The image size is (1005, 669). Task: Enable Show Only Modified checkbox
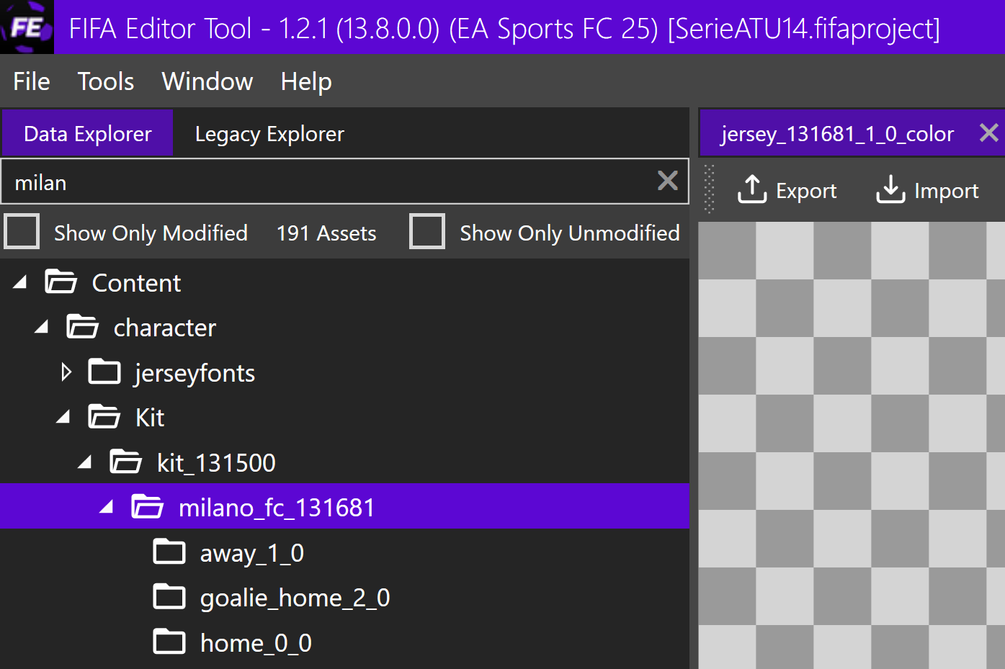click(x=22, y=232)
